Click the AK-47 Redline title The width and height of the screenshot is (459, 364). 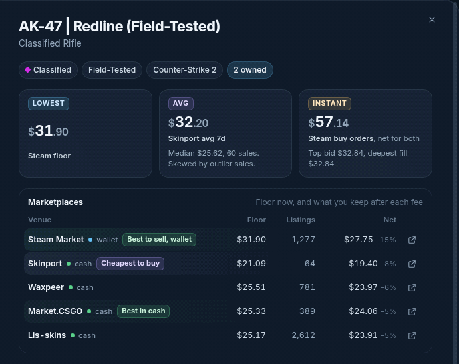(x=120, y=26)
